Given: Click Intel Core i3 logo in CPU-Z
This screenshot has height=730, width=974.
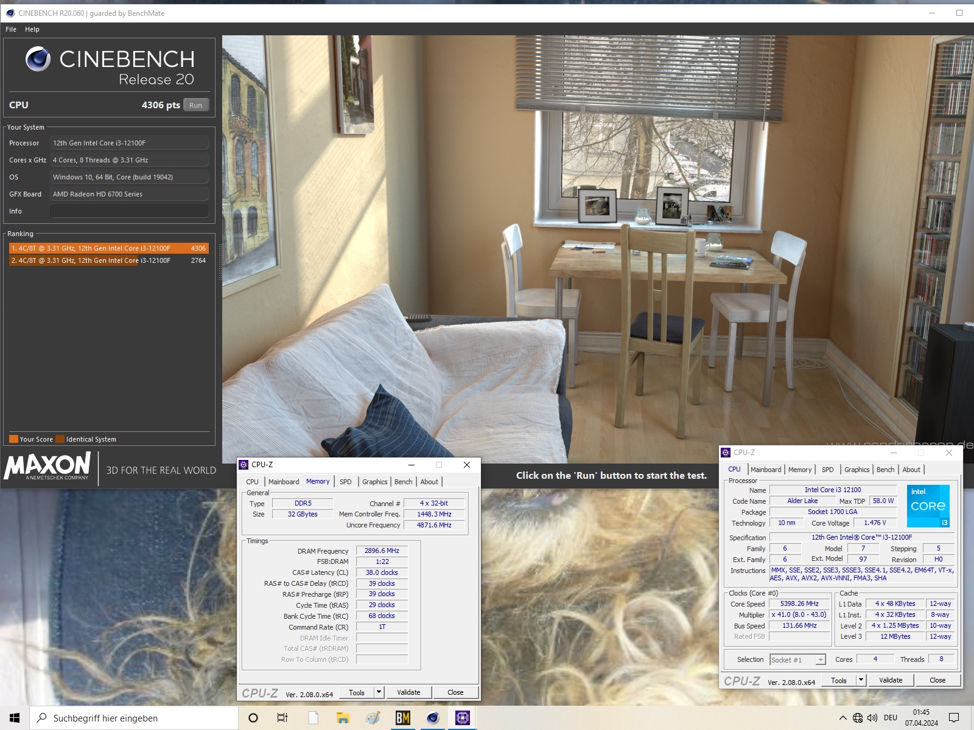Looking at the screenshot, I should coord(928,506).
